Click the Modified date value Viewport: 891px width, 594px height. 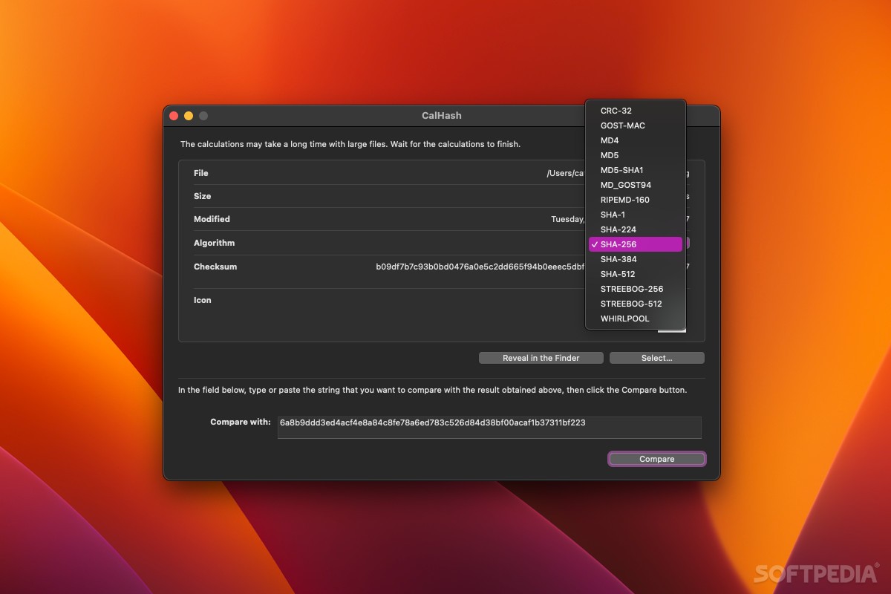(568, 219)
